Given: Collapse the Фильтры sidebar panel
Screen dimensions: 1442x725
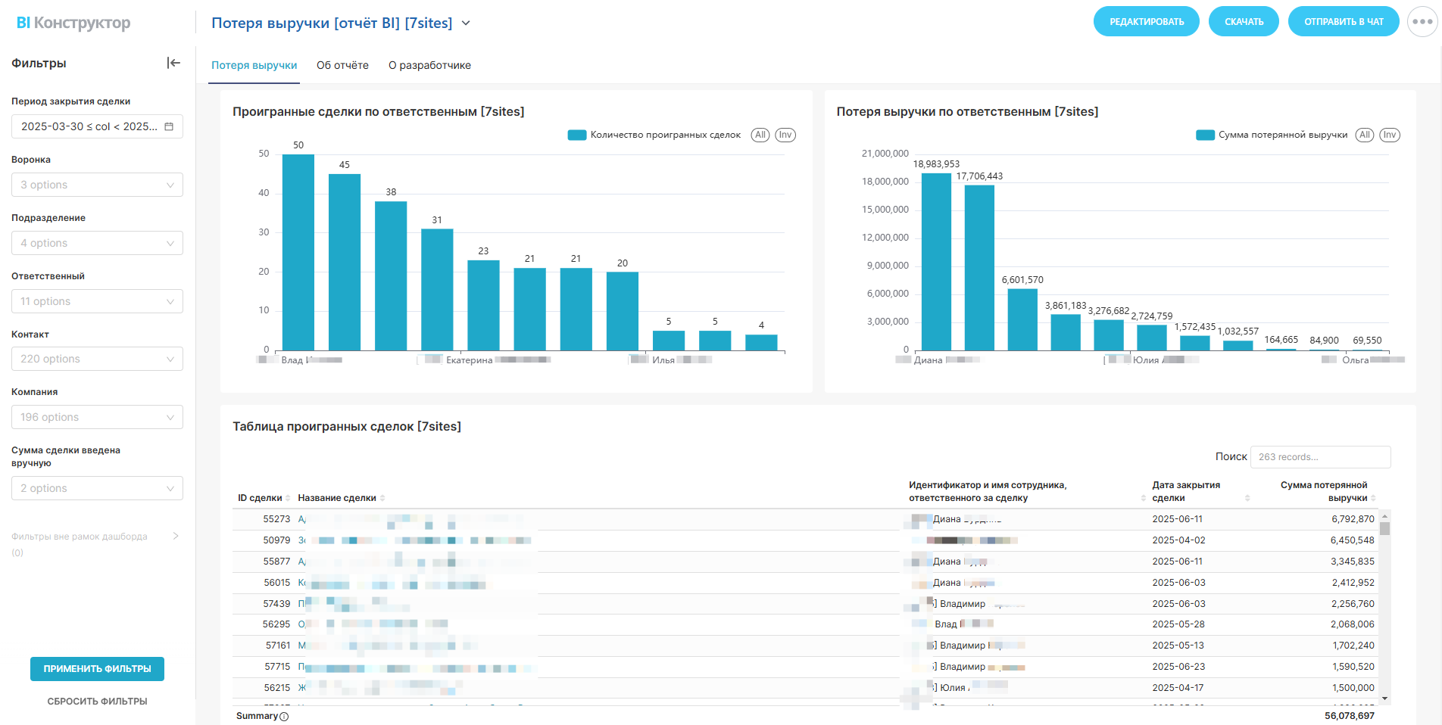Looking at the screenshot, I should tap(173, 63).
